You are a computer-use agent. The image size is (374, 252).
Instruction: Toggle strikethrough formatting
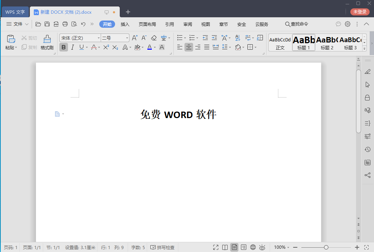[94, 47]
